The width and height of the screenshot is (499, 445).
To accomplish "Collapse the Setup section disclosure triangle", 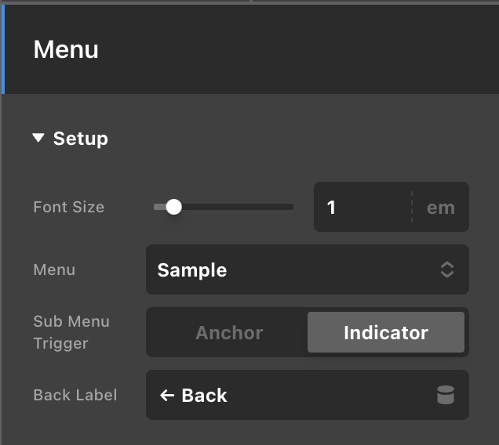I will (38, 138).
